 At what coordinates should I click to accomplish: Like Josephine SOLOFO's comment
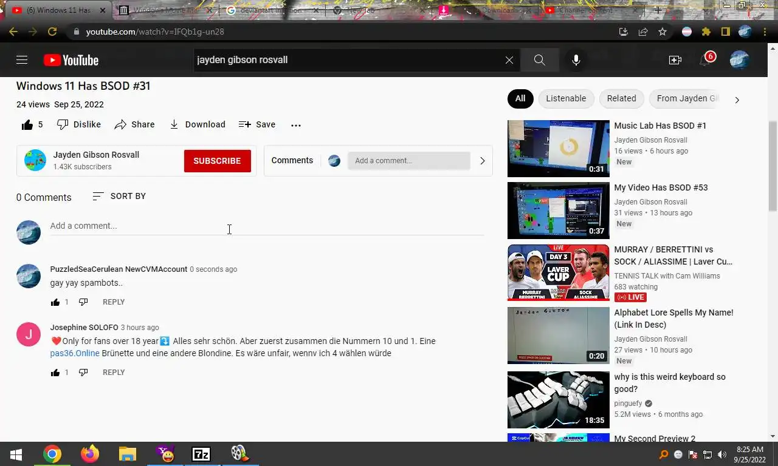(x=55, y=373)
